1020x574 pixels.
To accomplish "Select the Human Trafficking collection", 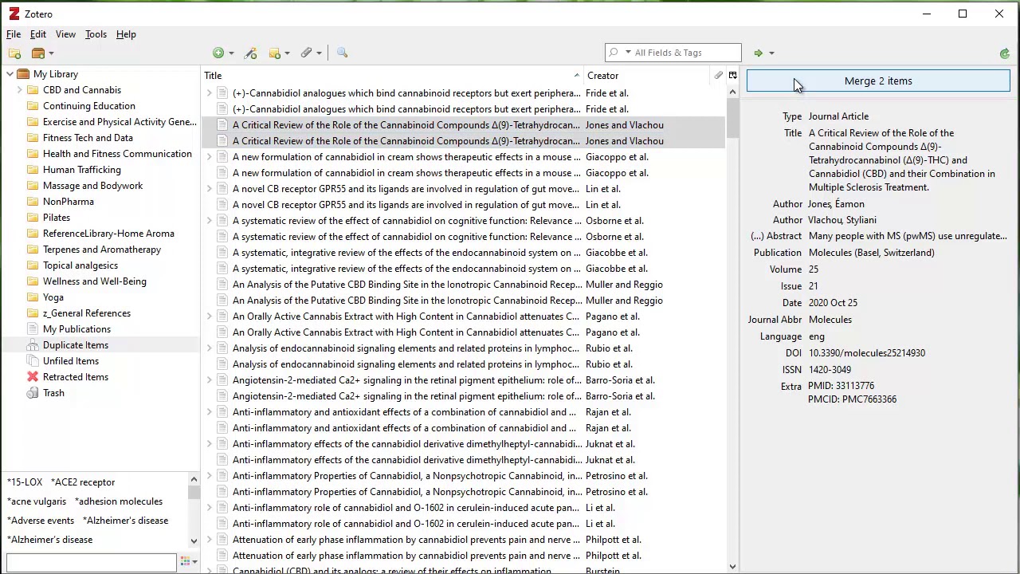I will tap(82, 170).
